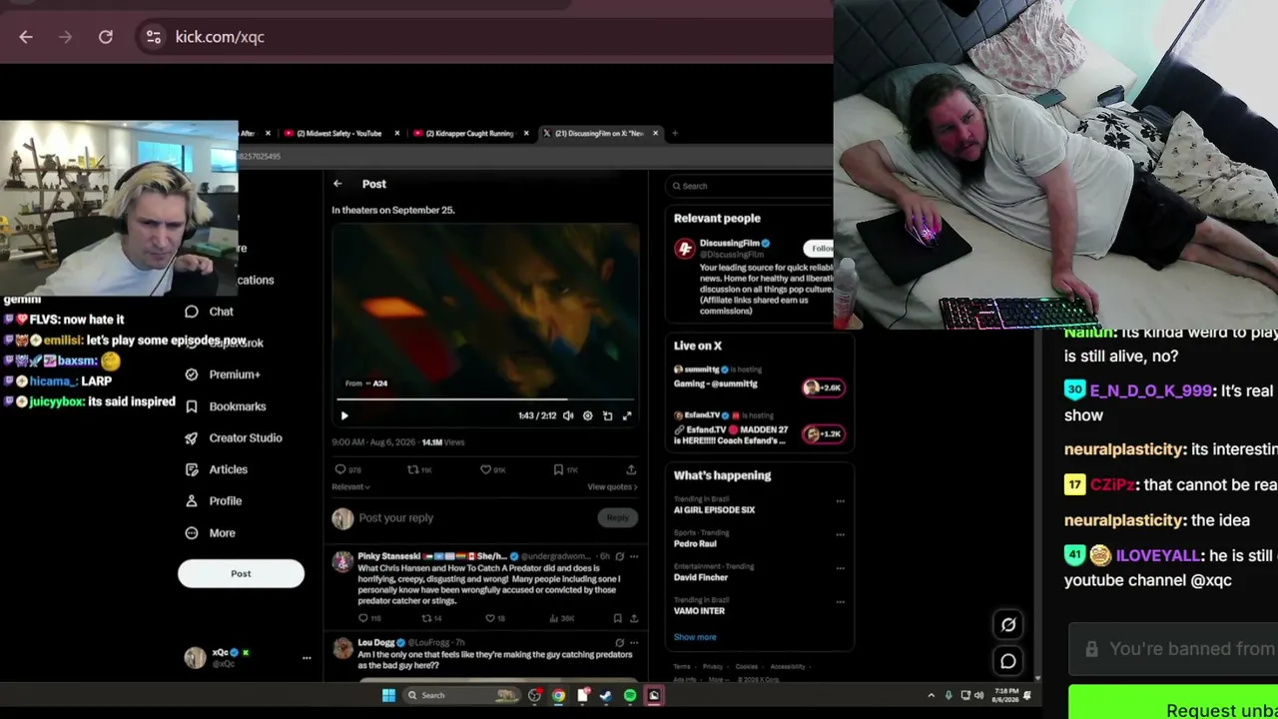Play the A24 video
This screenshot has width=1278, height=719.
pyautogui.click(x=344, y=415)
